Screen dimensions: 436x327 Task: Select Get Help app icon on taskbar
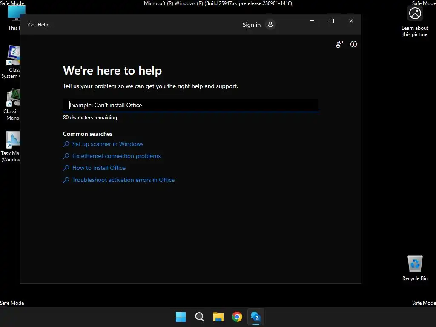tap(256, 317)
